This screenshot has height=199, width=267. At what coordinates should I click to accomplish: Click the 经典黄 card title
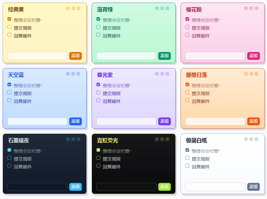pos(16,9)
